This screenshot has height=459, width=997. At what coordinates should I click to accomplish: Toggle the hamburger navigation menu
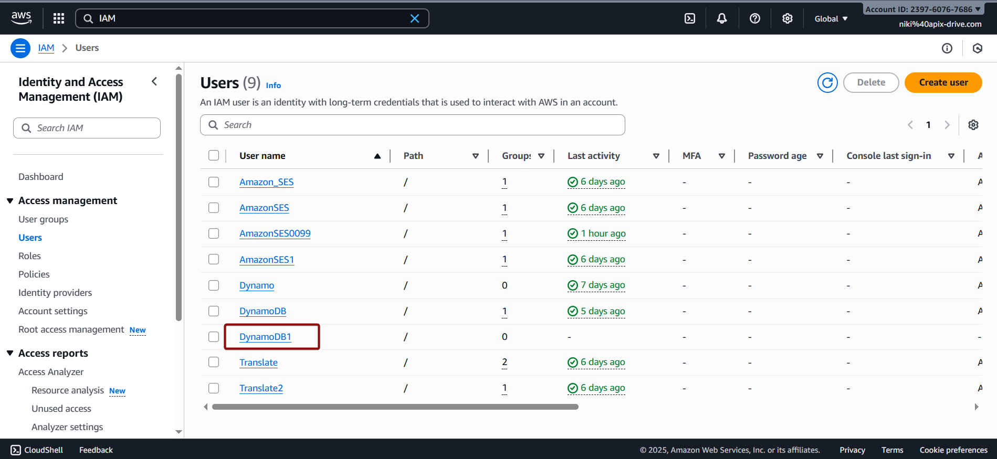coord(20,48)
